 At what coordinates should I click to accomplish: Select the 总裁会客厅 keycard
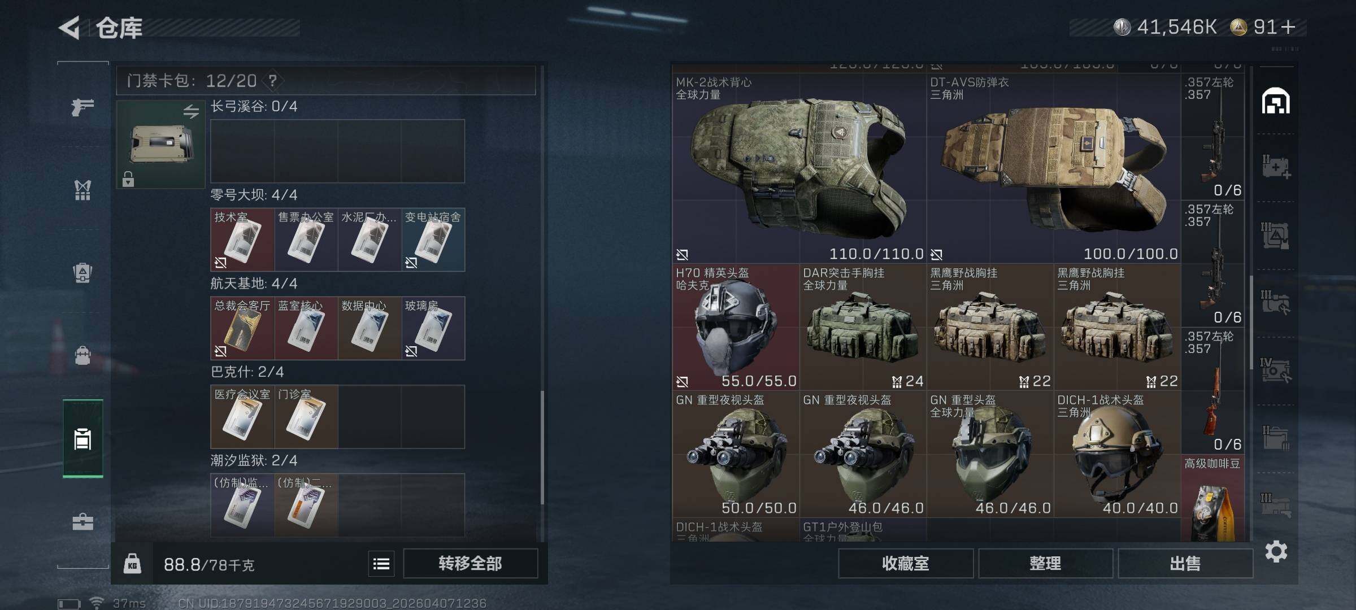click(x=242, y=328)
